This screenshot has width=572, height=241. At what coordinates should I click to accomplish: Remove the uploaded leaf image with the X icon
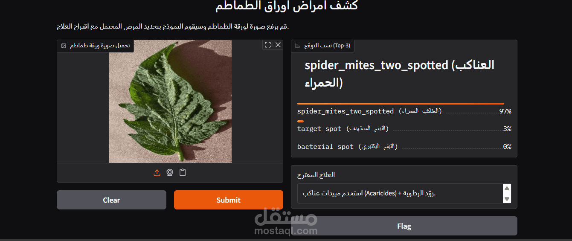[x=278, y=45]
